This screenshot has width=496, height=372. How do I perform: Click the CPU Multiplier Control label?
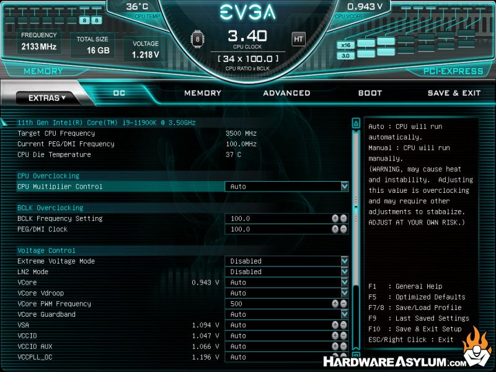(x=60, y=187)
